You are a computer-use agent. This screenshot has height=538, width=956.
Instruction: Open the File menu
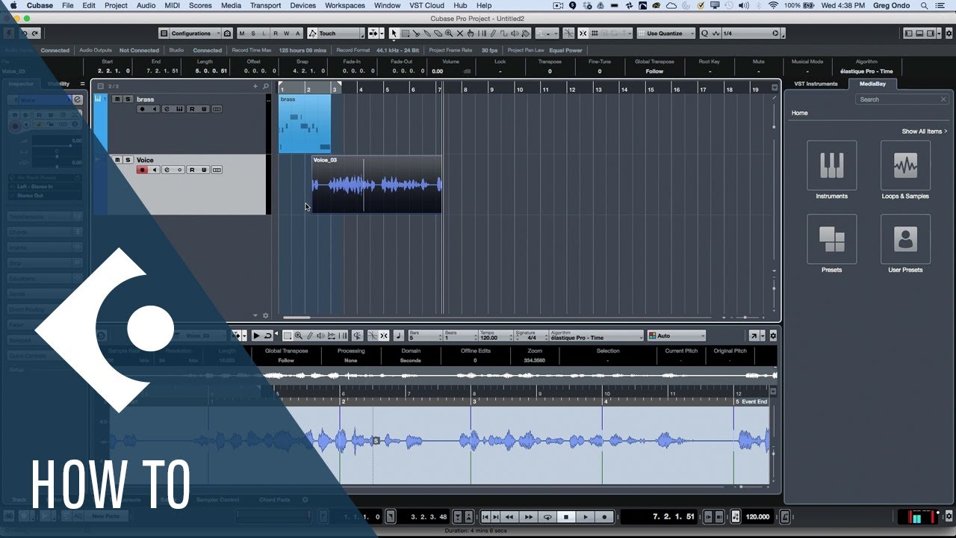(x=68, y=5)
